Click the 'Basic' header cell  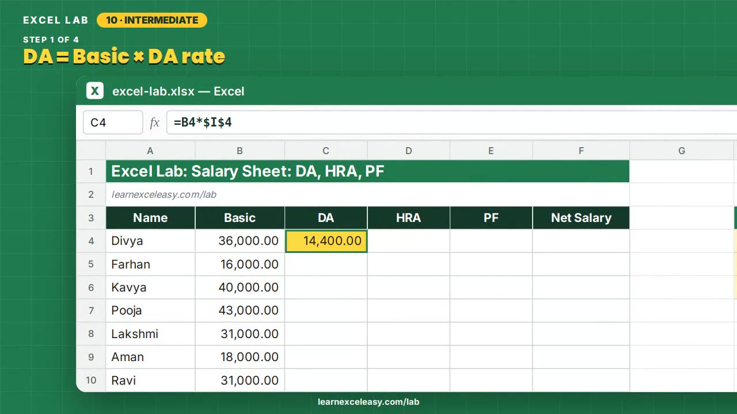tap(240, 218)
